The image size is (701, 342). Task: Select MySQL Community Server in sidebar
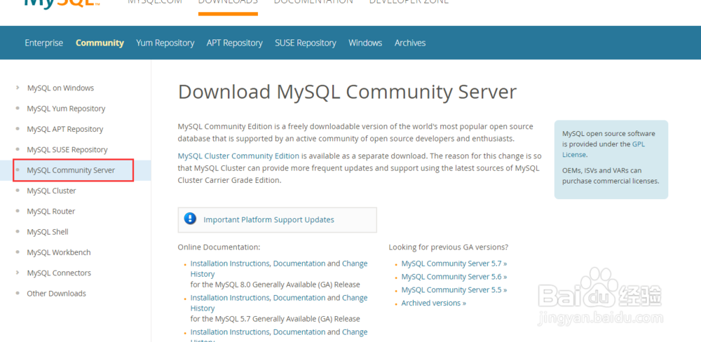(x=71, y=170)
